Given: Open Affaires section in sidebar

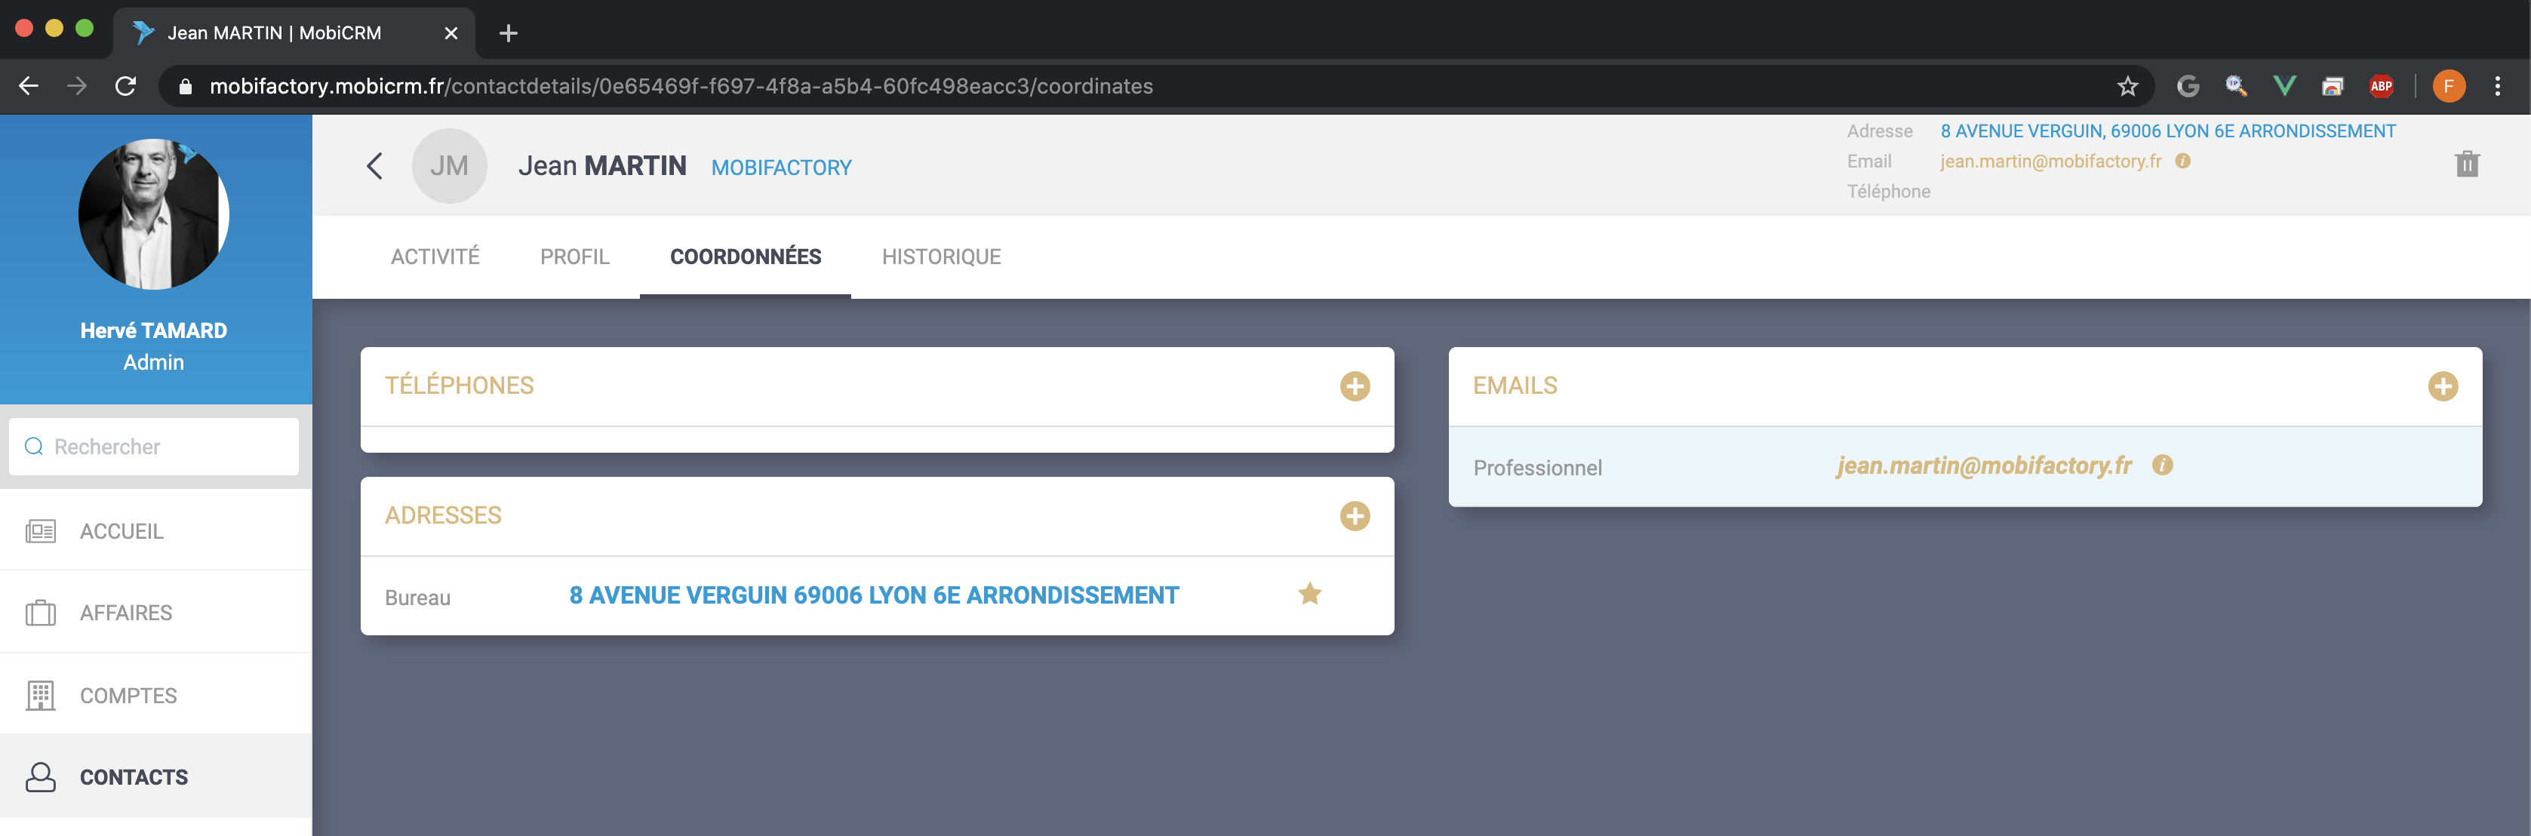Looking at the screenshot, I should point(126,613).
